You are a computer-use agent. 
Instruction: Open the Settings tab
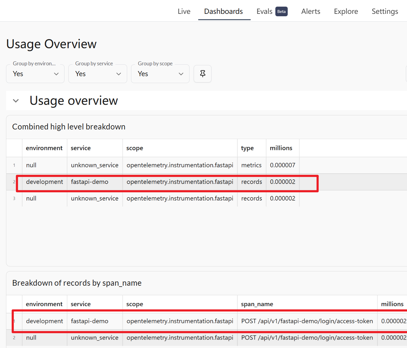385,11
